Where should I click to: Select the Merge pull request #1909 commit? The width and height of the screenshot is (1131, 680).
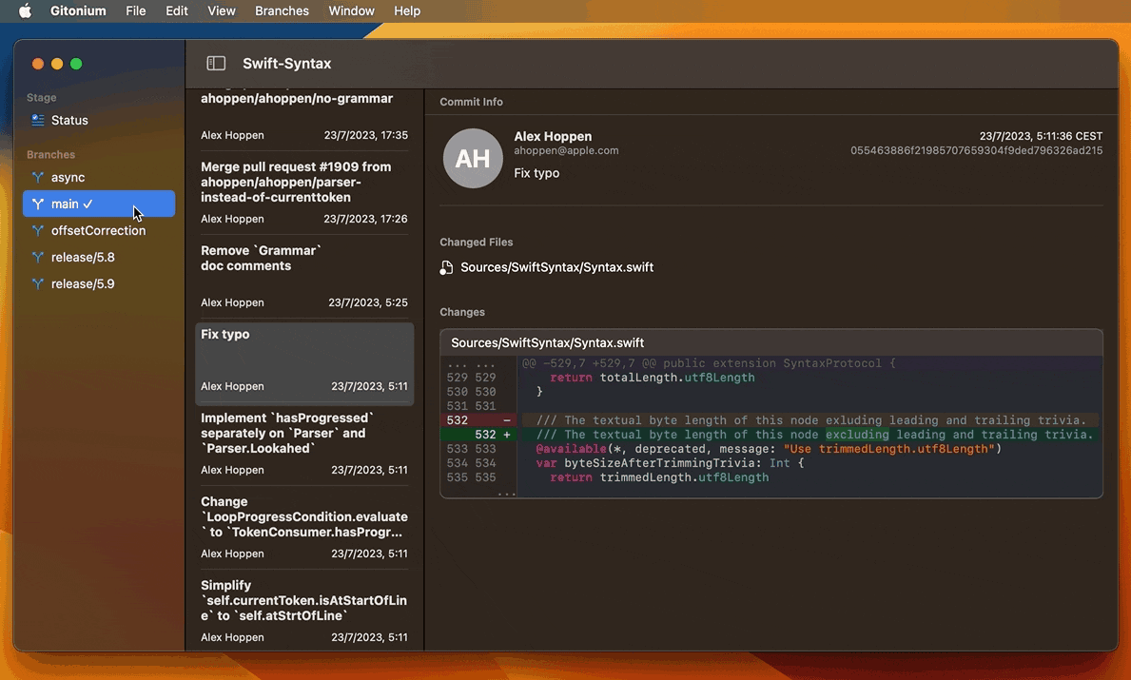(304, 192)
